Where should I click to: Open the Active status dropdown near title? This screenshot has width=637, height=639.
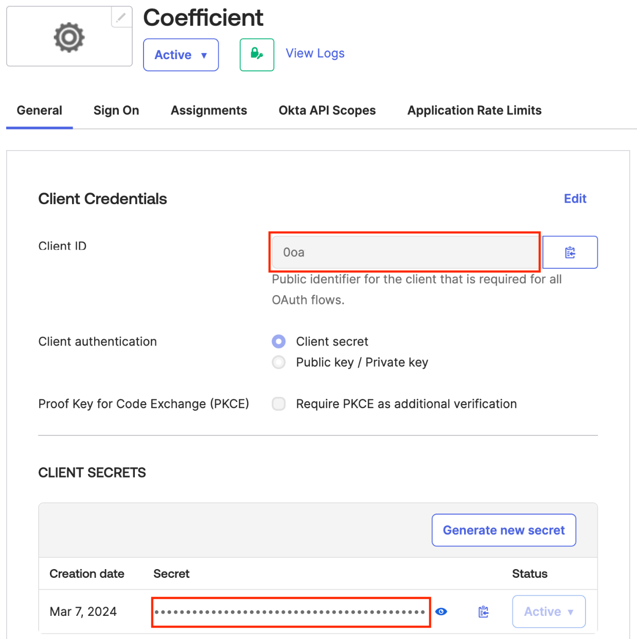181,55
